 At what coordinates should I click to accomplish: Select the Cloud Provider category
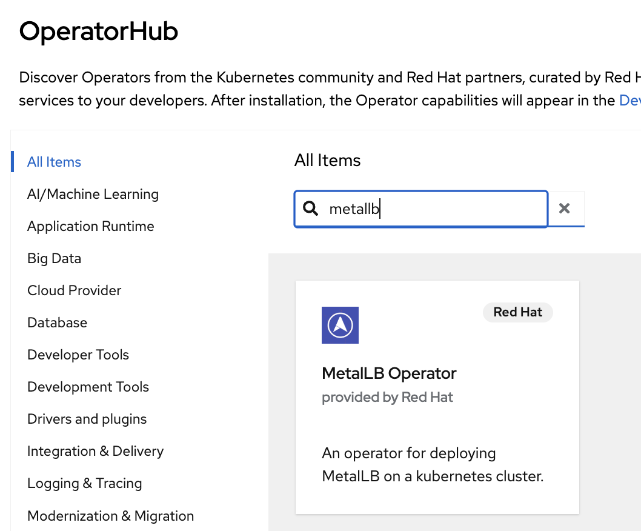(74, 290)
